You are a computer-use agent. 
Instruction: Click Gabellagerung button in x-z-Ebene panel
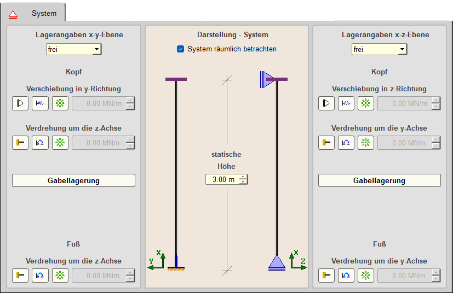[379, 180]
